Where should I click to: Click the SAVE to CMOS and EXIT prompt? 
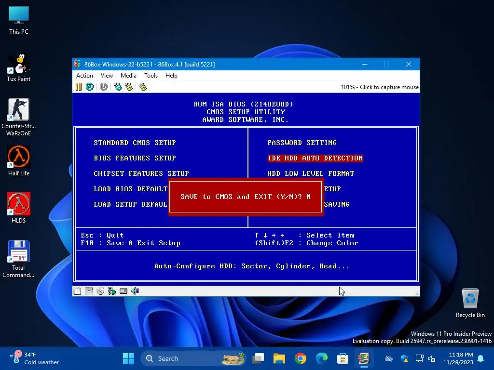246,197
